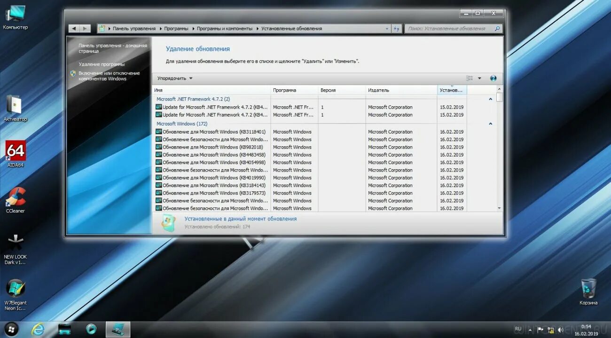
Task: Click the Action Center flag tray icon
Action: pos(540,330)
